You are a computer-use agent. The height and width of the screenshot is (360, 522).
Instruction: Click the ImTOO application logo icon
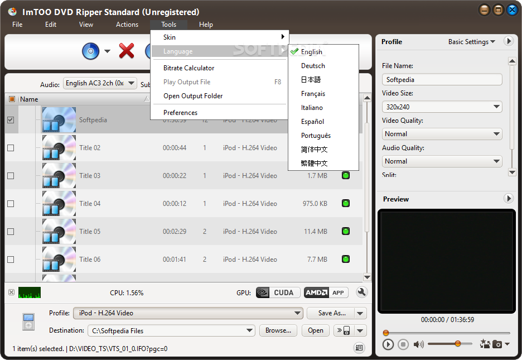pyautogui.click(x=12, y=12)
